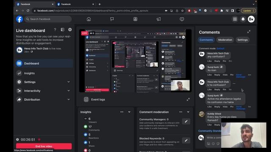Click the End live video button

[x=44, y=146]
